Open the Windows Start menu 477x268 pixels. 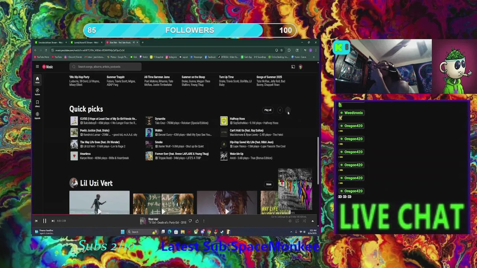(x=122, y=232)
